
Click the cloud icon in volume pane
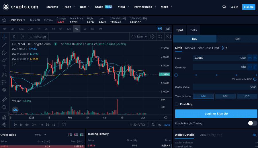click(15, 110)
